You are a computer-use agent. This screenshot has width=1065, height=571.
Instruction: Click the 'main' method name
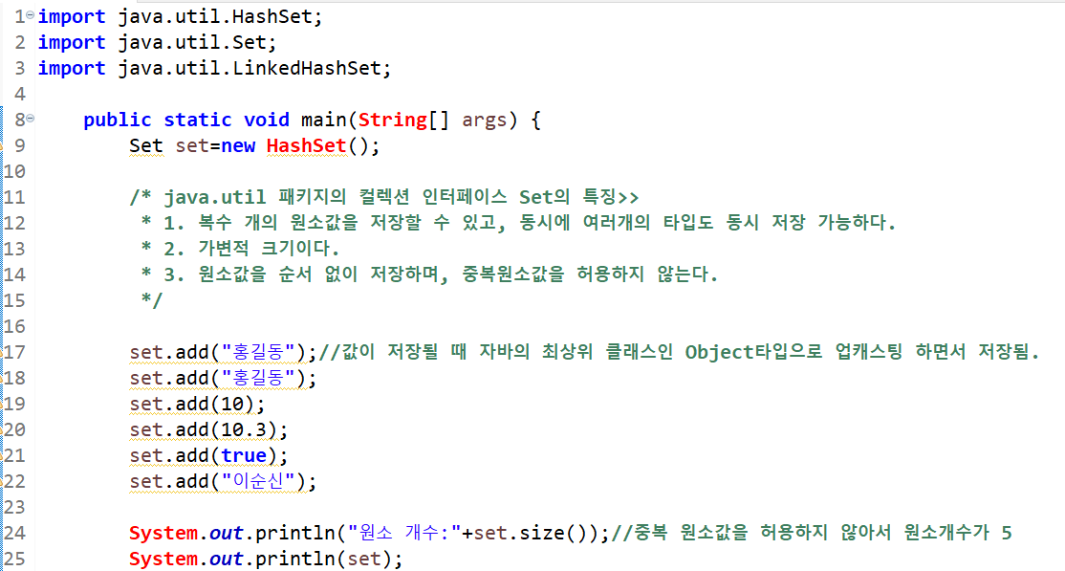(x=324, y=120)
